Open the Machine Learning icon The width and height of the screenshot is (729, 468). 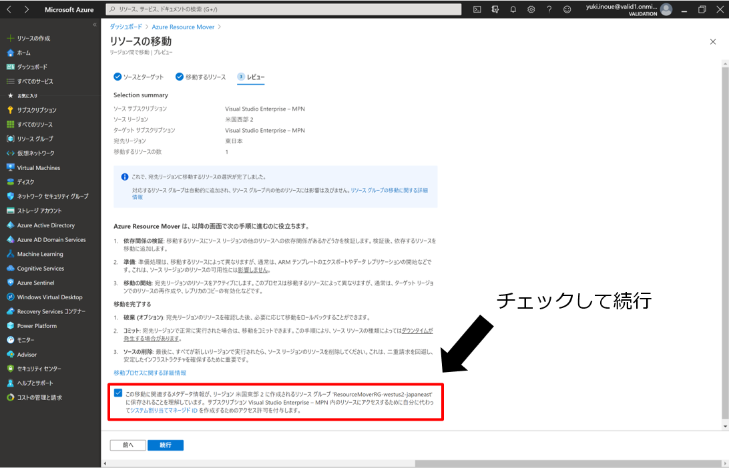[10, 254]
